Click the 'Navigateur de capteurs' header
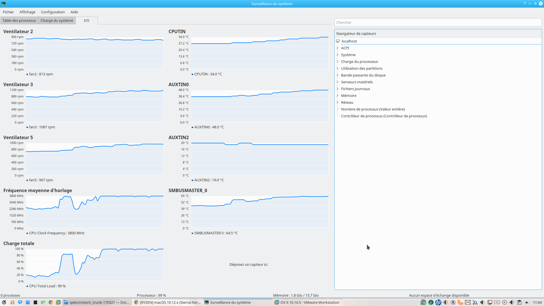Image resolution: width=544 pixels, height=306 pixels. [x=438, y=33]
